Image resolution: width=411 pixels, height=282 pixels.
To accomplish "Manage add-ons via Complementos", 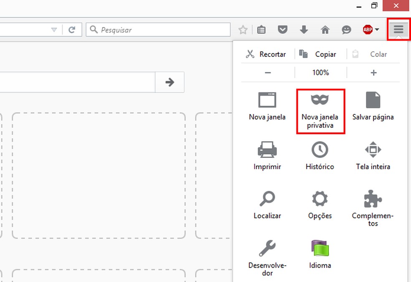I will tap(372, 205).
